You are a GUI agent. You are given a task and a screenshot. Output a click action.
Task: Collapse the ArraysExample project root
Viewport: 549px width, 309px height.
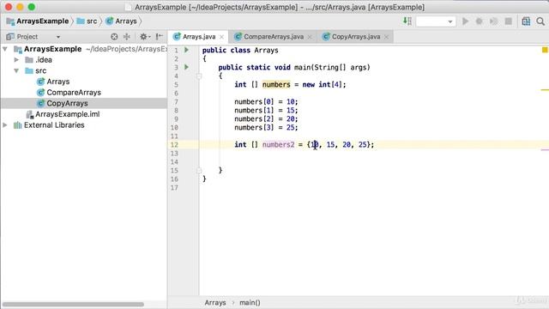click(5, 49)
